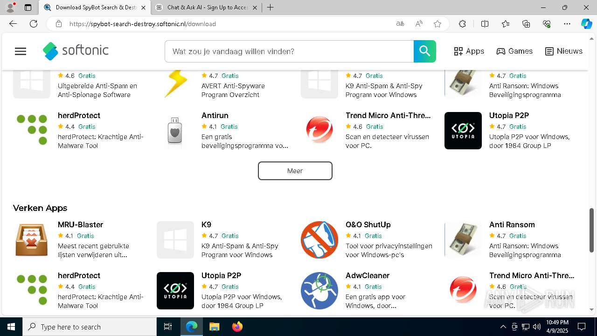The width and height of the screenshot is (597, 336).
Task: Click the taskbar search box
Action: (90, 327)
